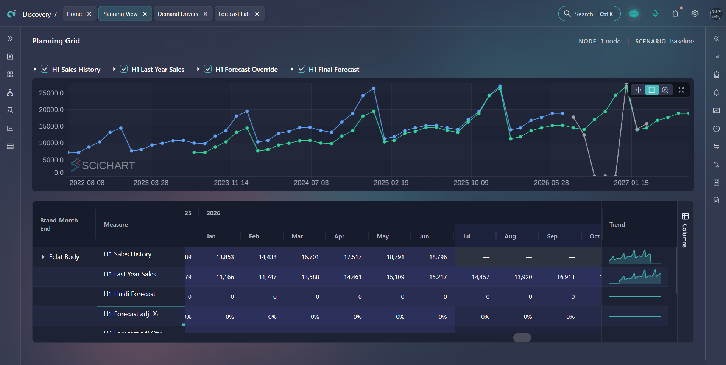Viewport: 726px width, 365px height.
Task: Switch to the Forecast Lab tab
Action: (234, 14)
